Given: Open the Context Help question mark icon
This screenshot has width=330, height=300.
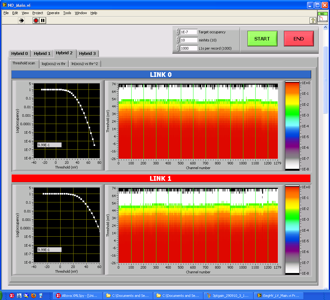Looking at the screenshot, I should tap(313, 20).
